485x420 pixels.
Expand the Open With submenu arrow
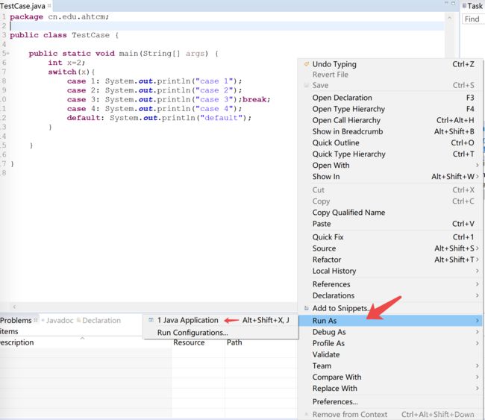pos(478,165)
